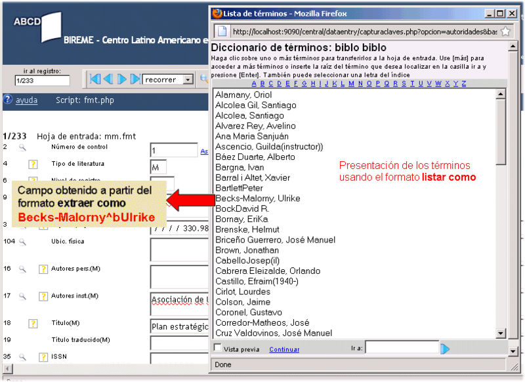Open the magnifier beside the ISSN field
This screenshot has height=382, width=525.
22,358
